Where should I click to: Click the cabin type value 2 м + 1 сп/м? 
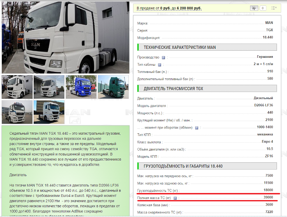pos(263,64)
